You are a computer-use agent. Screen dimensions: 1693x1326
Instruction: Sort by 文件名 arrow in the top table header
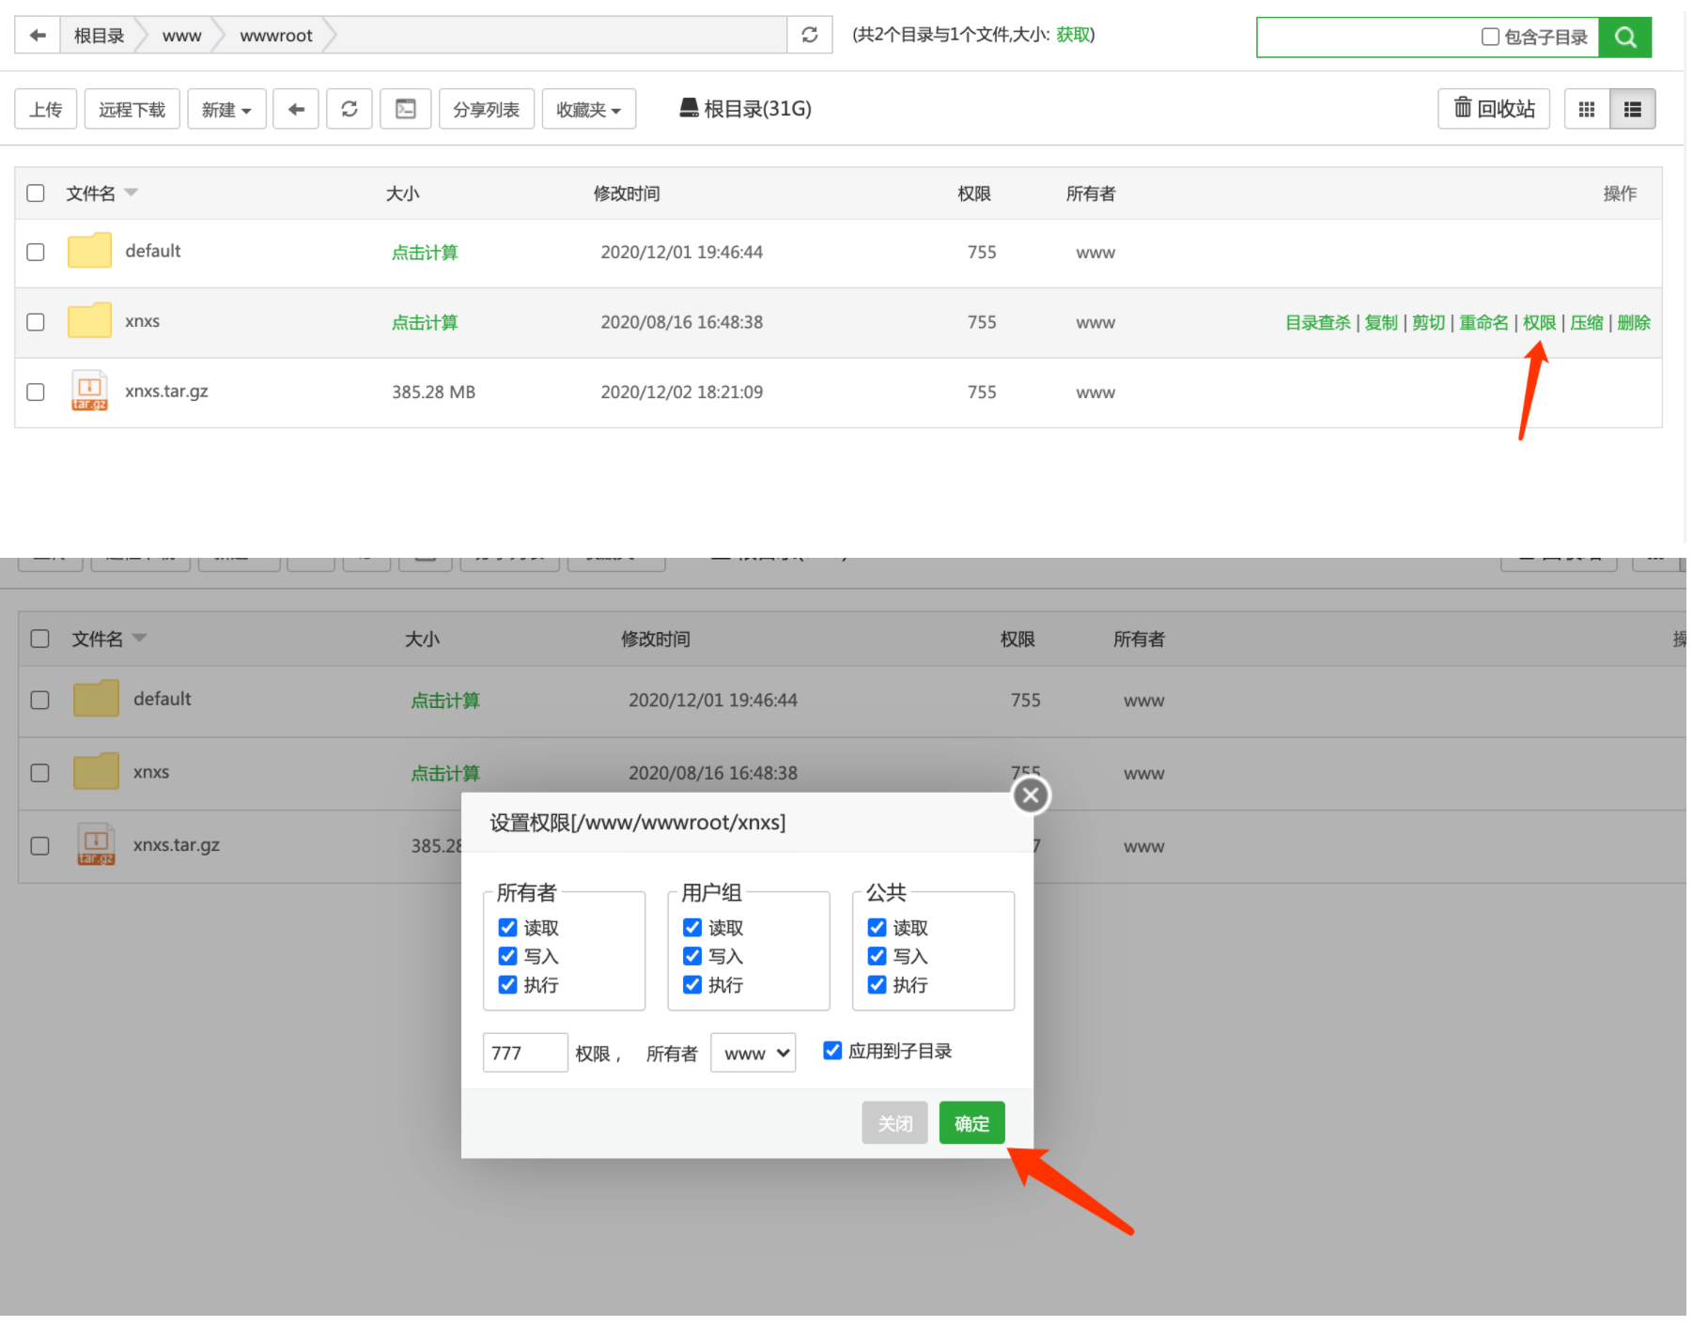(132, 193)
